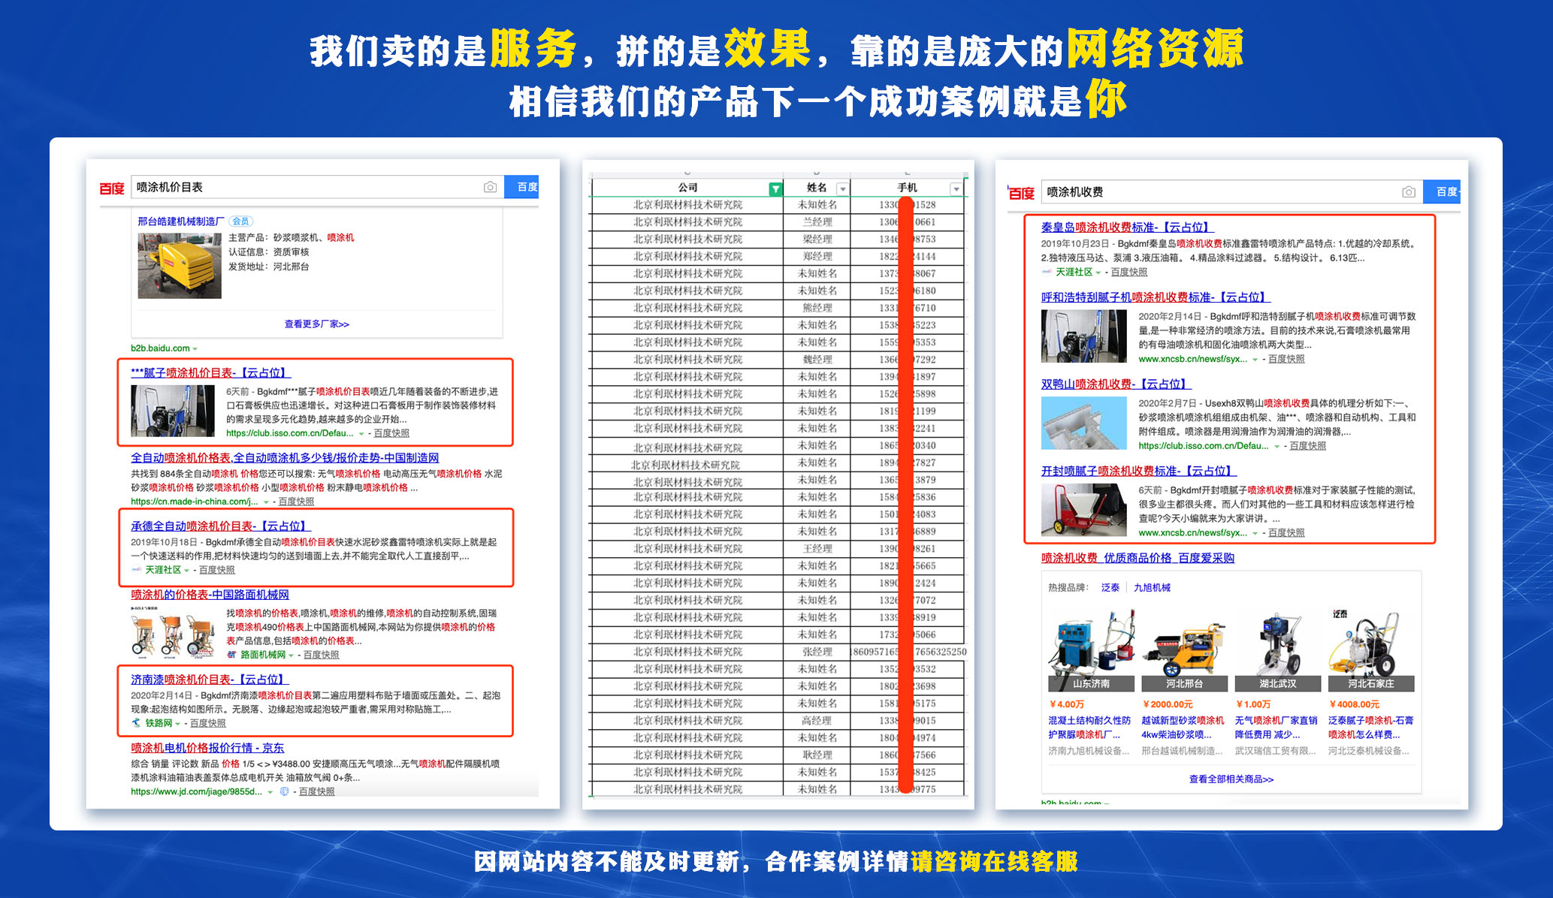Click the 会员 badge next to 邢台皓建机械制造厂
The width and height of the screenshot is (1553, 898).
240,221
